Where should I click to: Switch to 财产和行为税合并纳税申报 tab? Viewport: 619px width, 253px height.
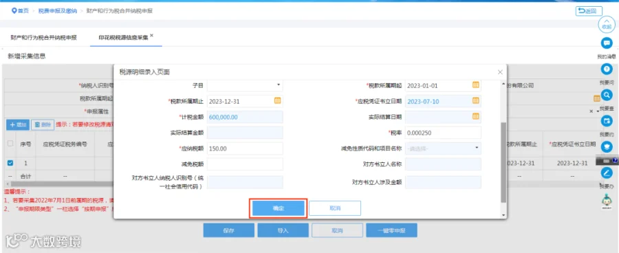point(43,38)
